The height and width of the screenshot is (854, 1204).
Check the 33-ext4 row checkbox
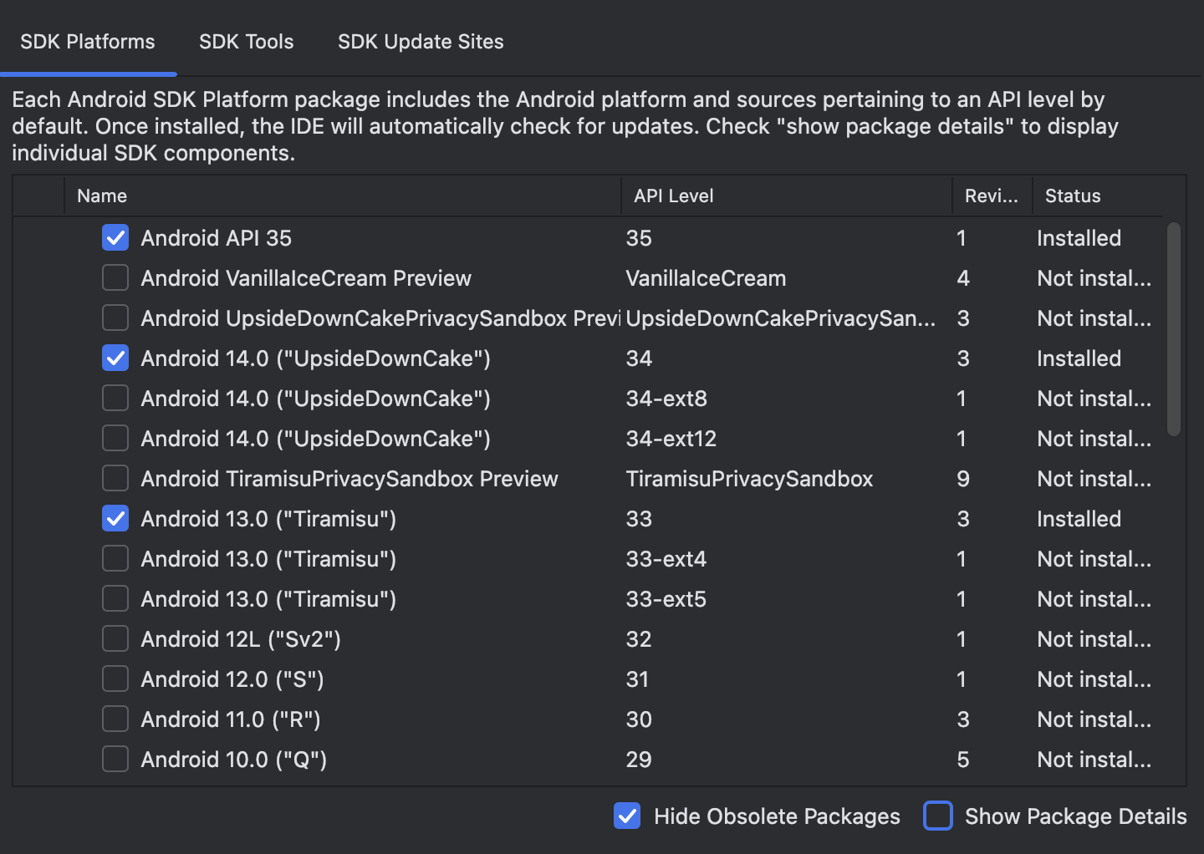(x=115, y=559)
